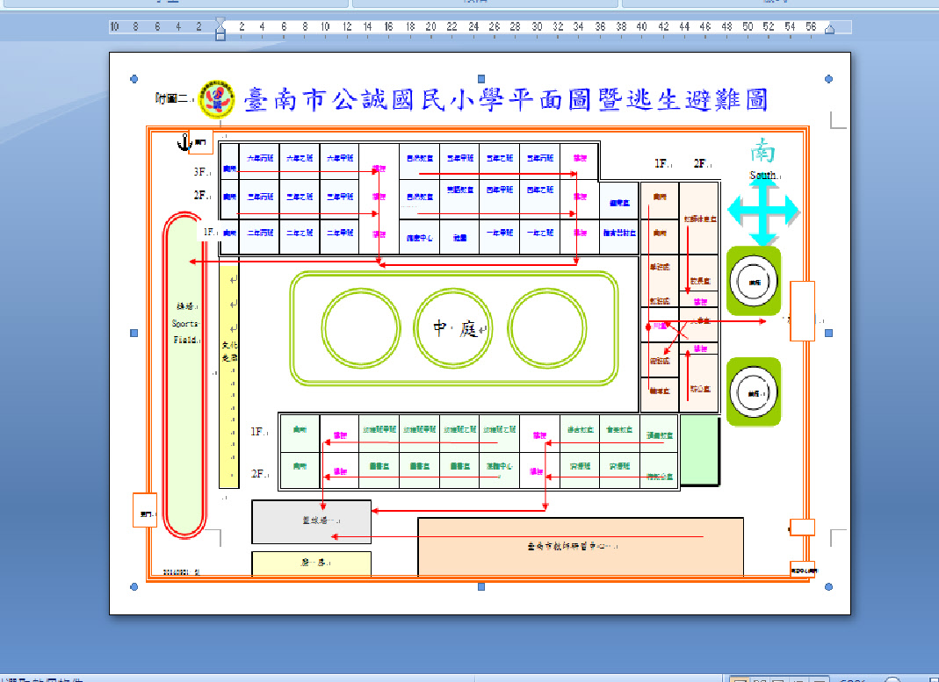Click the right-middle square sizing handle
This screenshot has height=682, width=939.
point(830,334)
